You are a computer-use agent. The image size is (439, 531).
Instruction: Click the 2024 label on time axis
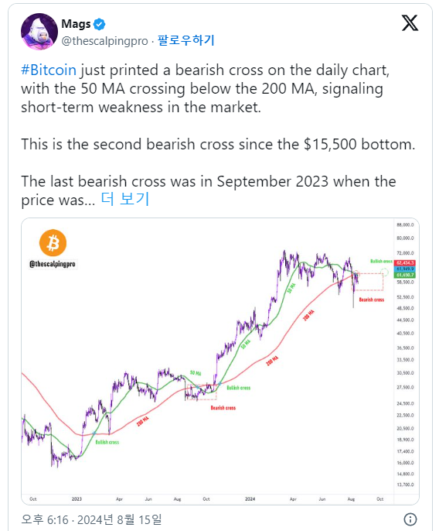(250, 498)
